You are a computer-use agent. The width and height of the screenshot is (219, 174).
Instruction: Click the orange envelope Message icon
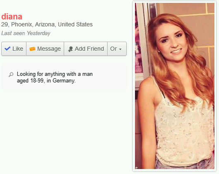(x=32, y=49)
